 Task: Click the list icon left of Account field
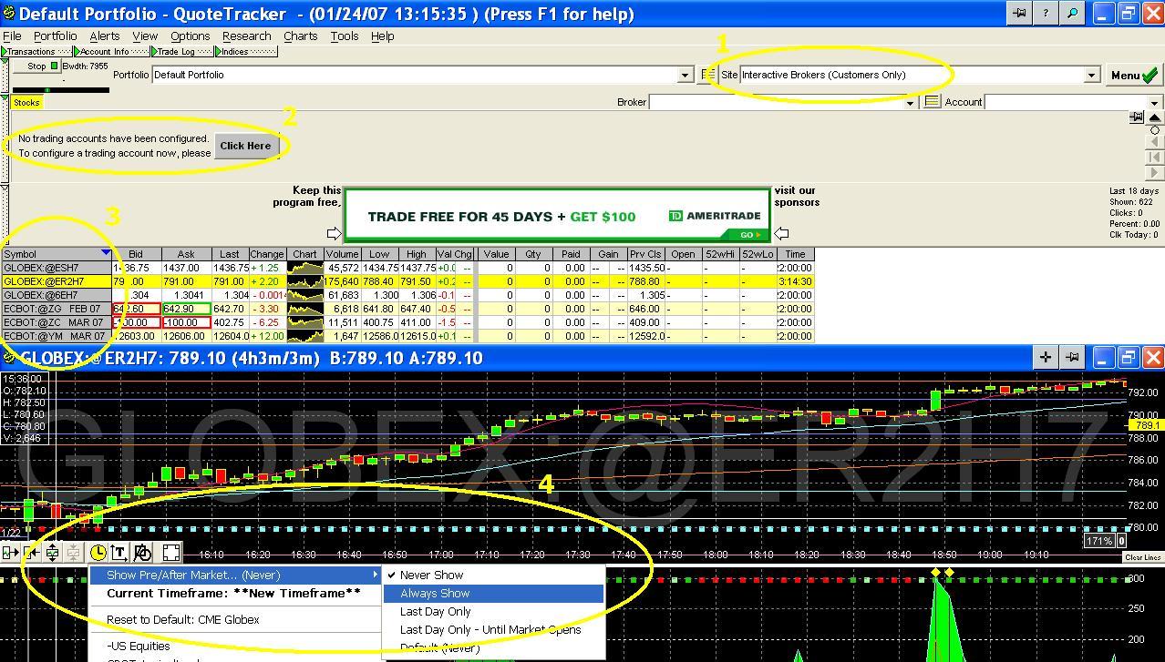pyautogui.click(x=932, y=102)
